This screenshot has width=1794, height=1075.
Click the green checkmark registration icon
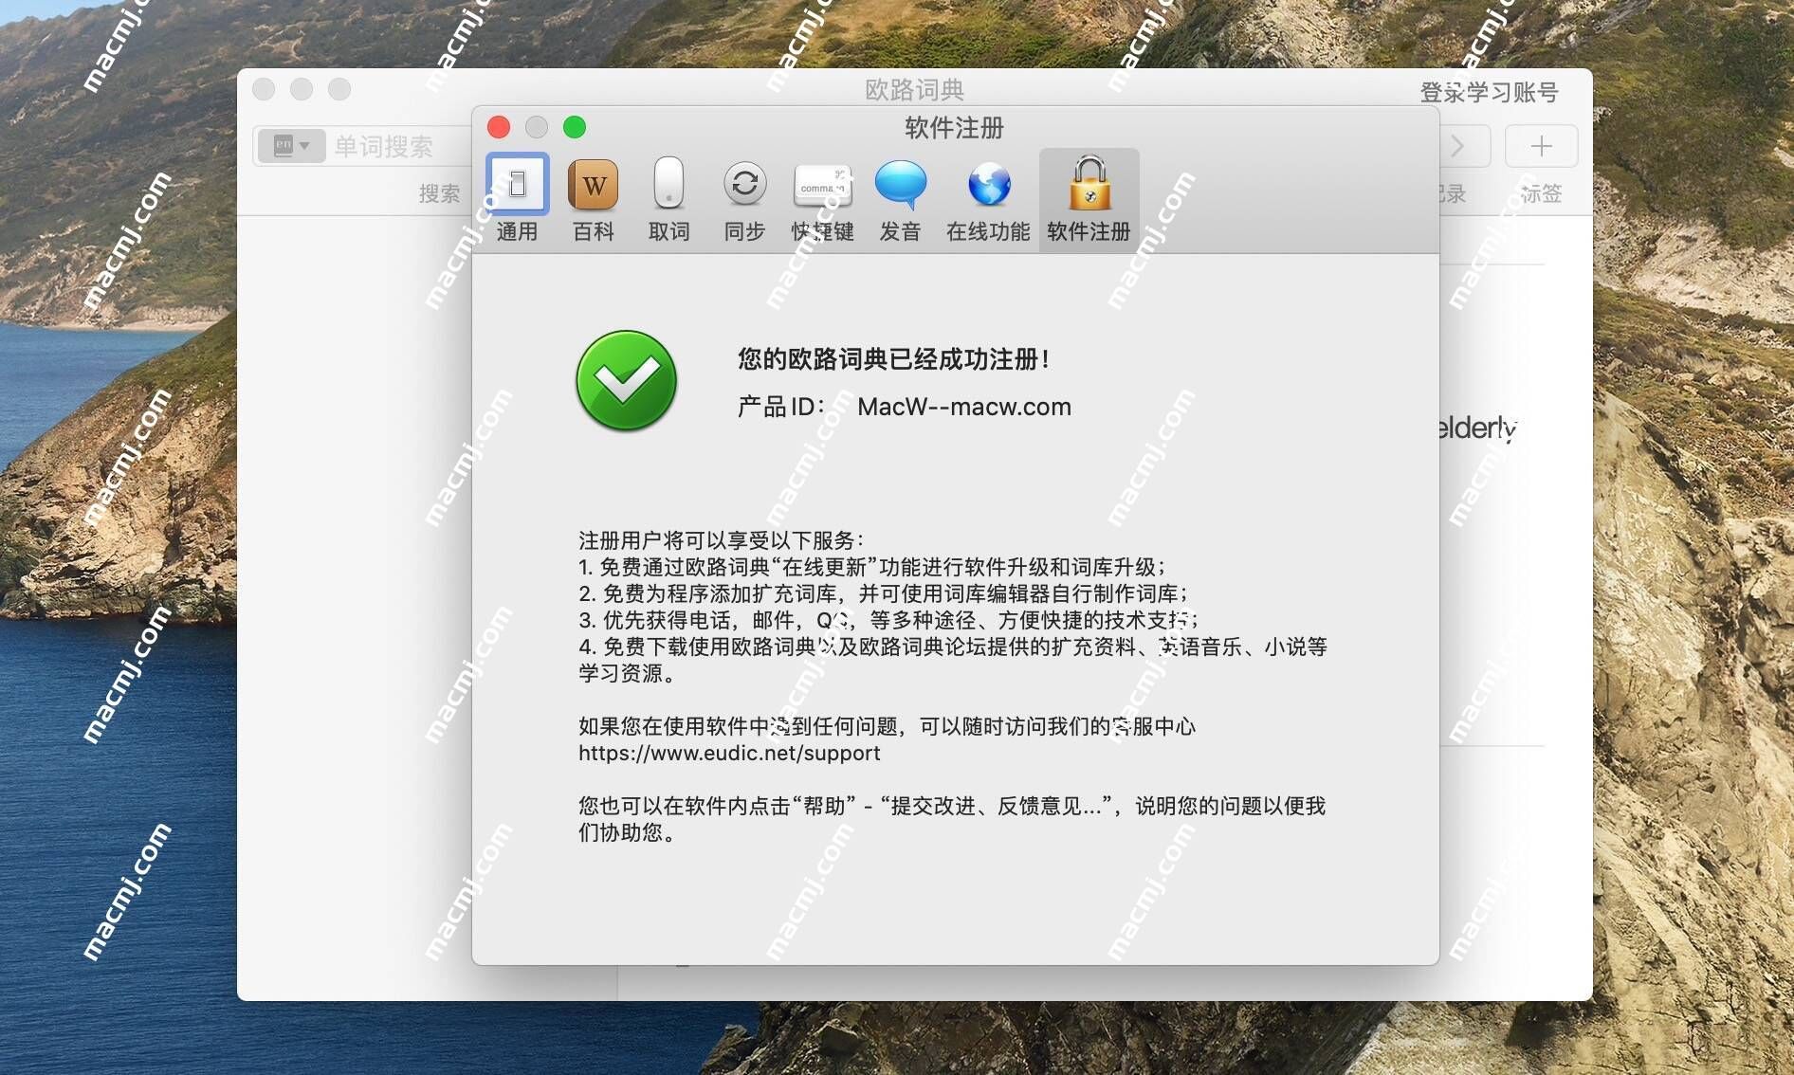(x=627, y=380)
